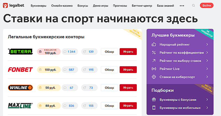Open the Демо игры menu

pyautogui.click(x=101, y=6)
